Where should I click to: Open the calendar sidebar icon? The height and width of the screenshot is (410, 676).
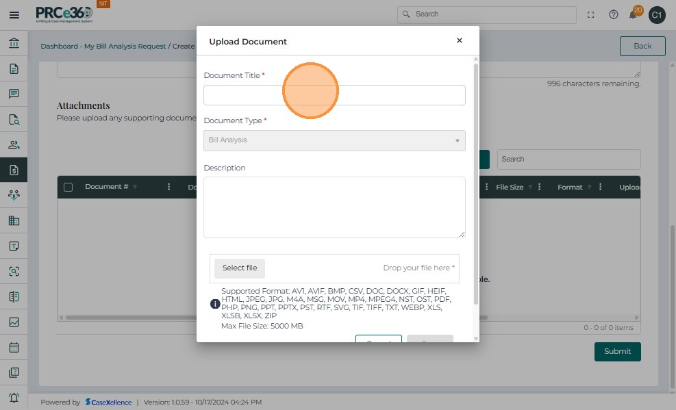tap(14, 347)
